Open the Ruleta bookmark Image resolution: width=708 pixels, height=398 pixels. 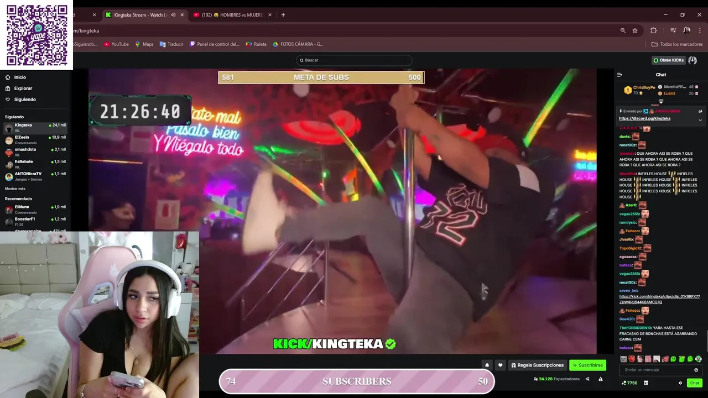[x=256, y=44]
